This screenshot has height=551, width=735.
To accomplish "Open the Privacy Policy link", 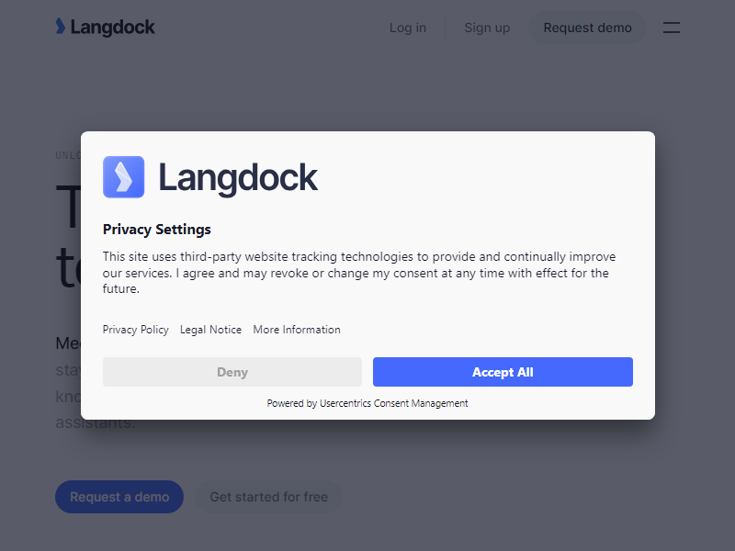I will 136,330.
